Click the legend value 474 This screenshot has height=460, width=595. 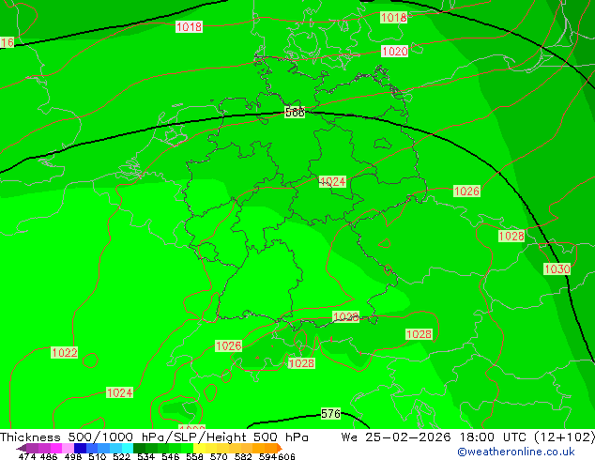pyautogui.click(x=27, y=456)
